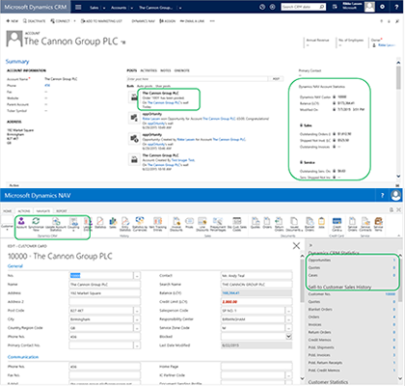Switch to the HOME ribbon tab in NAV
This screenshot has height=386, width=405.
tap(8, 211)
